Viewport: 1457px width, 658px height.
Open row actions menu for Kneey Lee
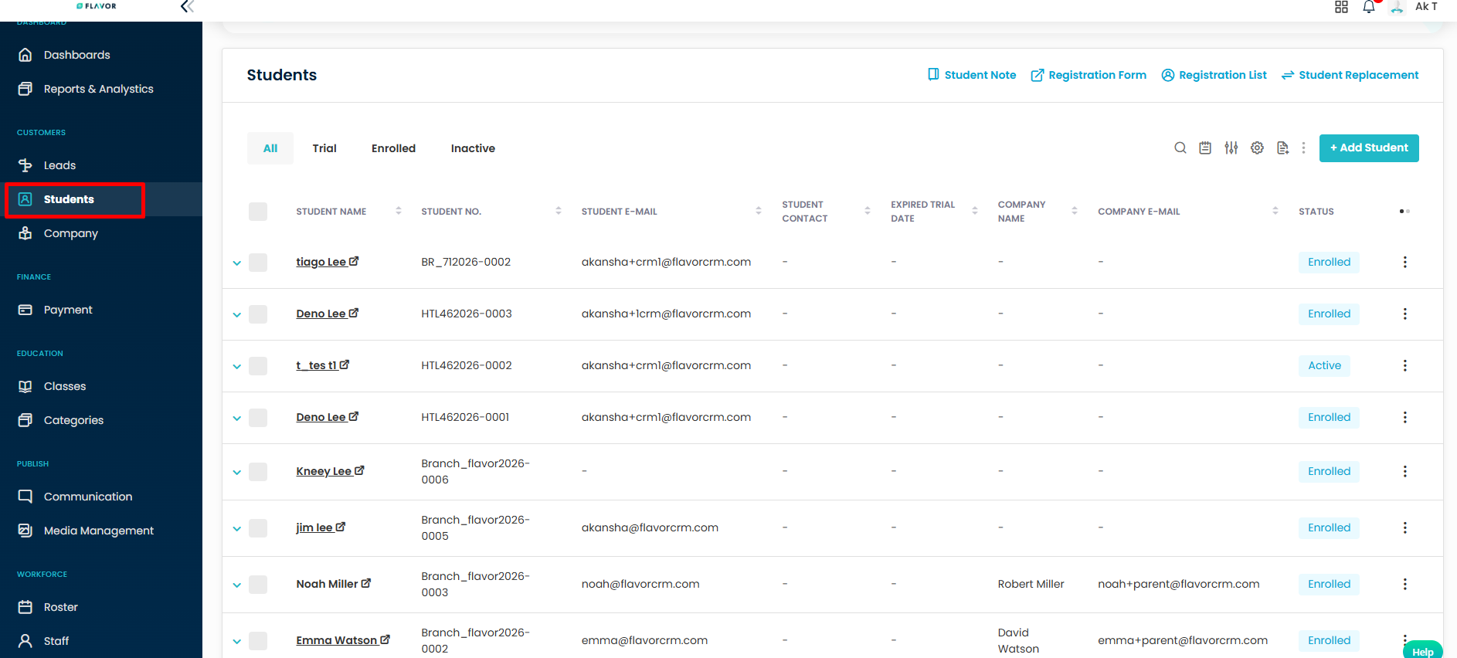tap(1404, 471)
